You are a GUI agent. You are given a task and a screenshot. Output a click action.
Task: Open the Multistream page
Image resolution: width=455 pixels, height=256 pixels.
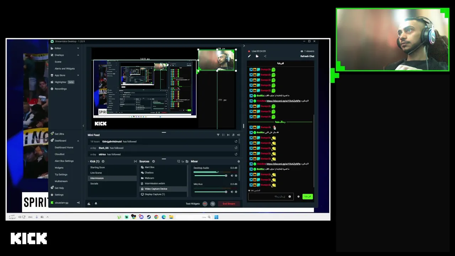61,181
